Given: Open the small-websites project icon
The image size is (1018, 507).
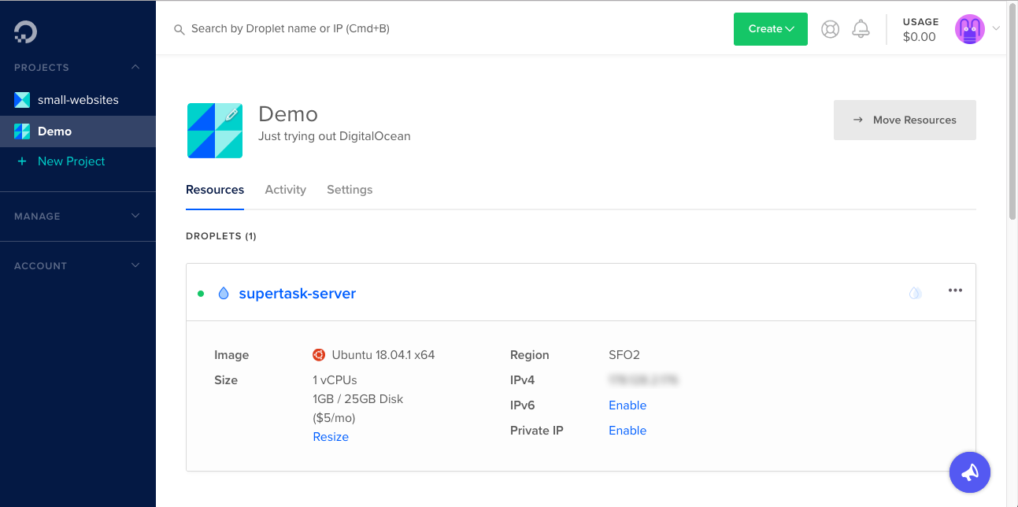Looking at the screenshot, I should click(x=22, y=100).
